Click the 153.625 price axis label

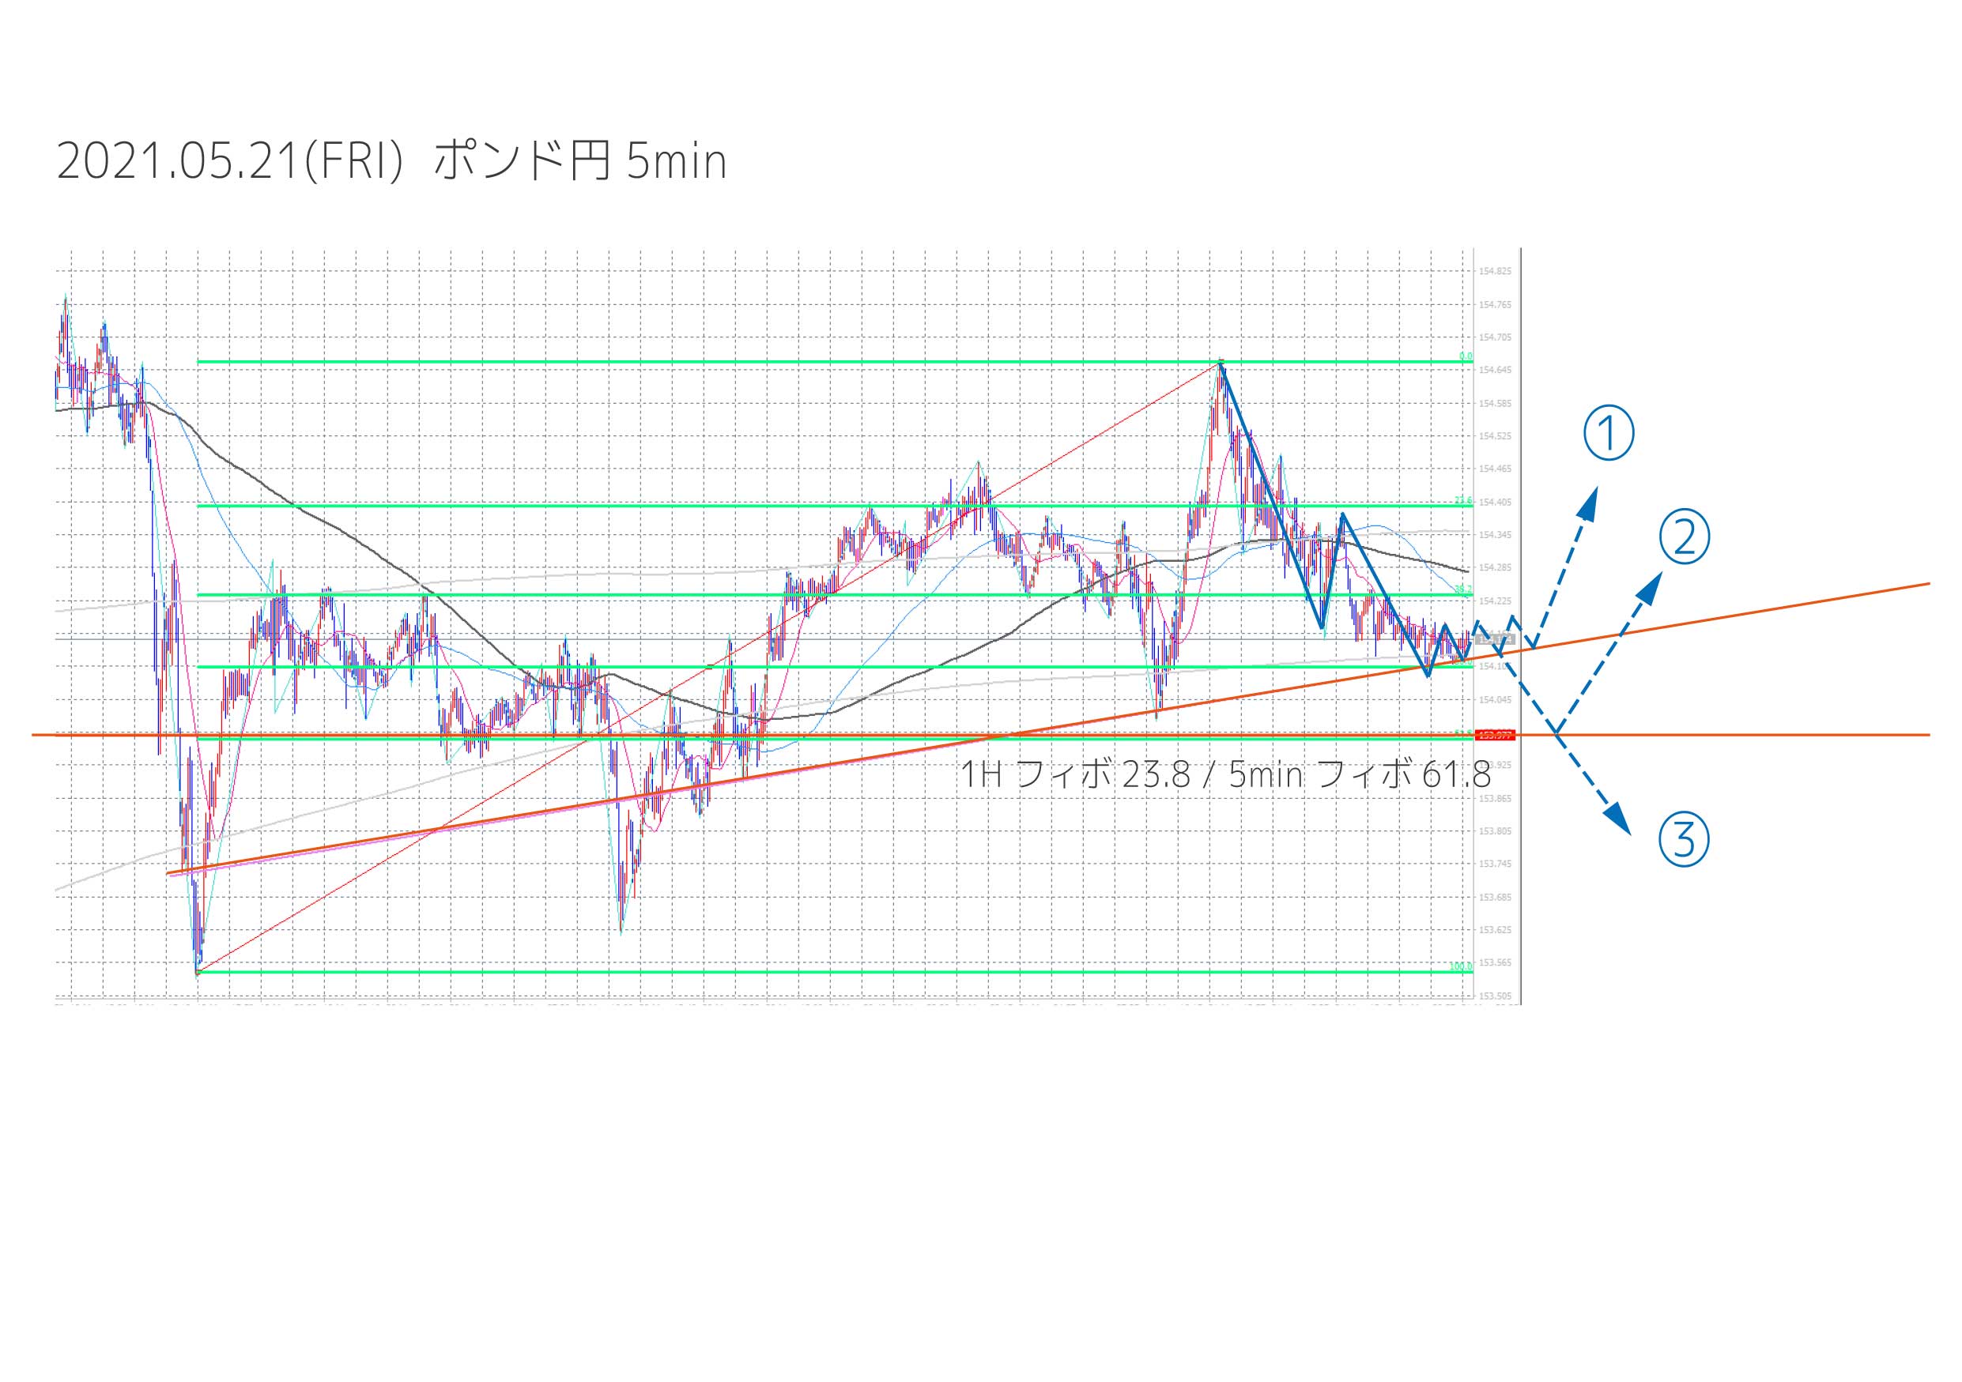point(1496,930)
